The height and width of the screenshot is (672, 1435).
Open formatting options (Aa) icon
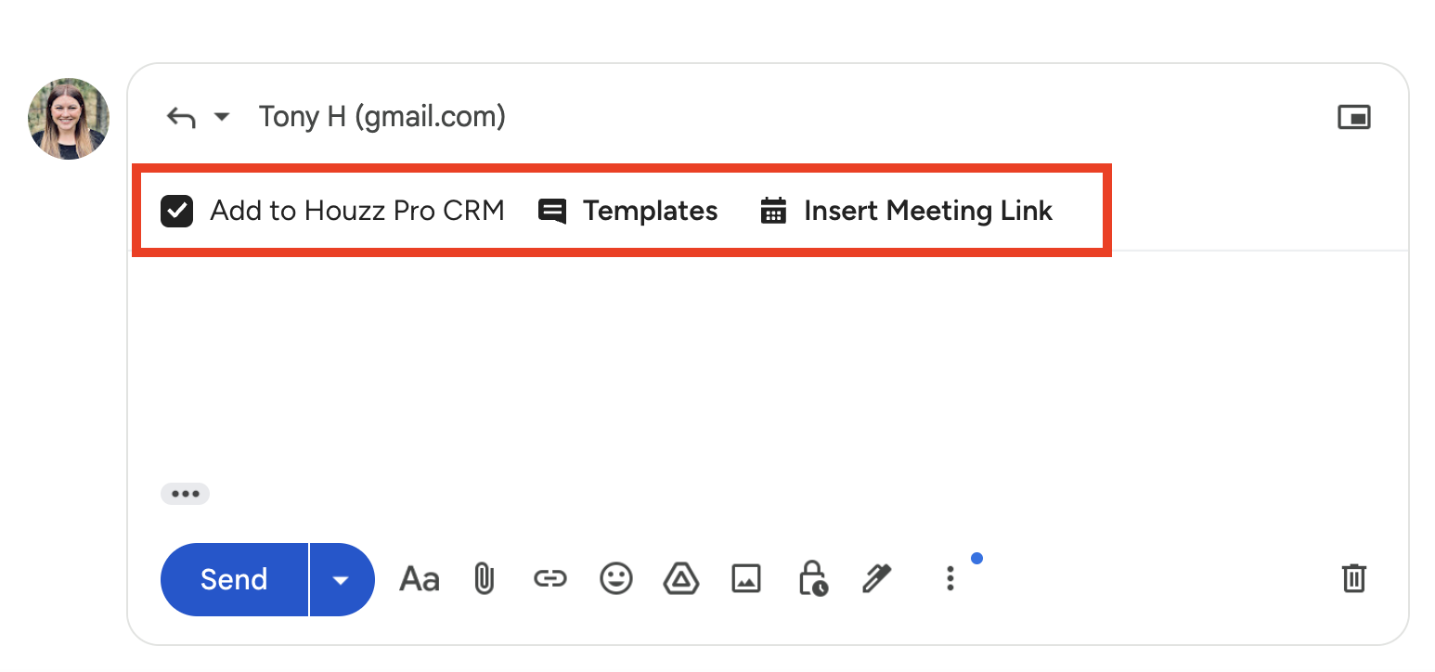[x=419, y=579]
